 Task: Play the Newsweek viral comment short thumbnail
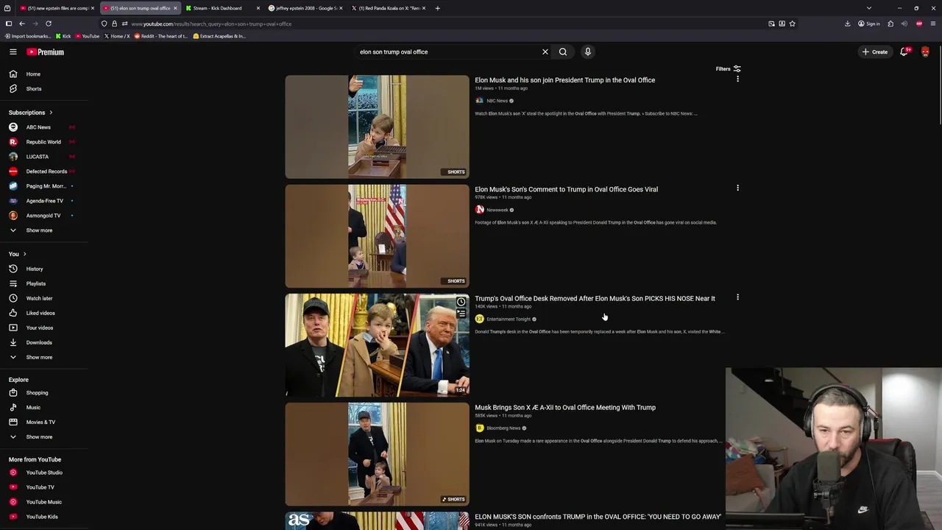[377, 236]
